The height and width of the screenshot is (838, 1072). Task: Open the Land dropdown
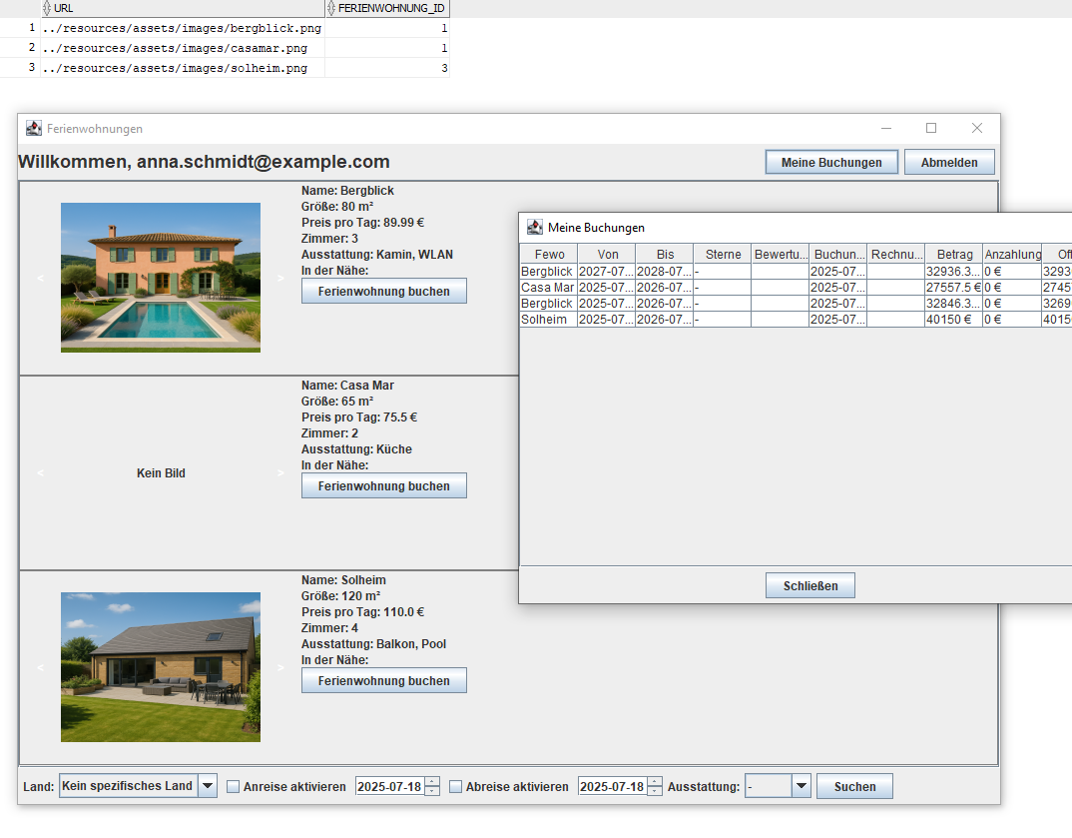point(208,786)
